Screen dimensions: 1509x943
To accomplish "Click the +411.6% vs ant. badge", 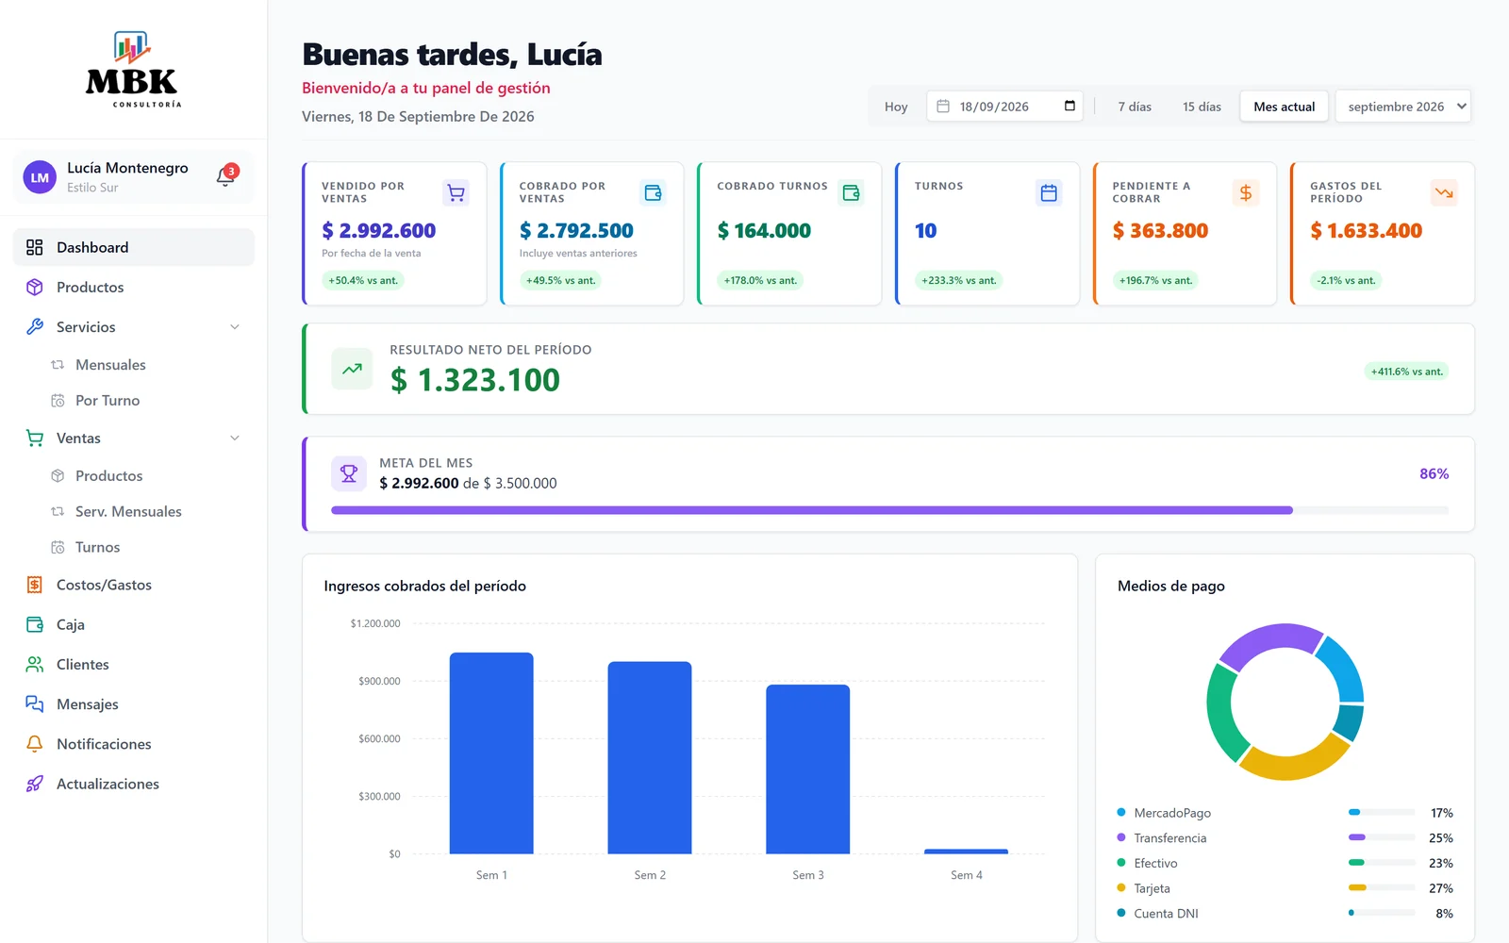I will pyautogui.click(x=1407, y=372).
